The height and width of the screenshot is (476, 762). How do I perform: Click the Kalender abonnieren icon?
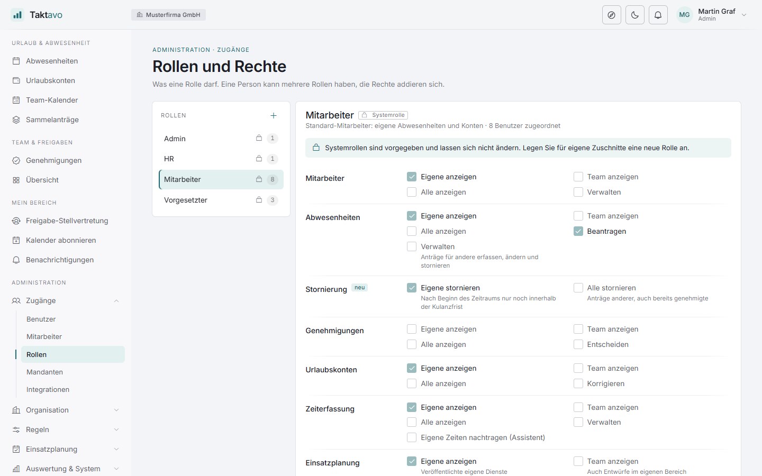[16, 240]
